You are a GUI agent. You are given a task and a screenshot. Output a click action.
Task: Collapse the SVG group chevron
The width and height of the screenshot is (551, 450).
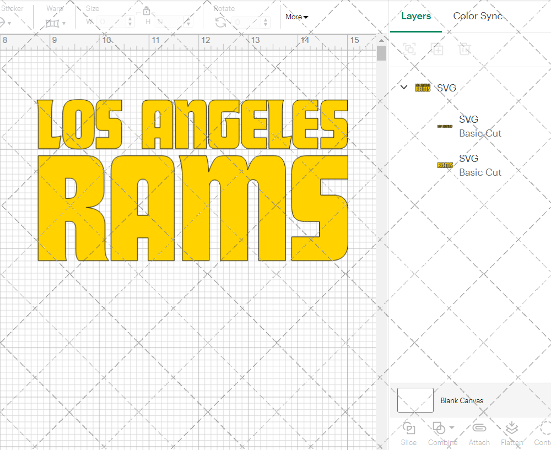pos(404,87)
